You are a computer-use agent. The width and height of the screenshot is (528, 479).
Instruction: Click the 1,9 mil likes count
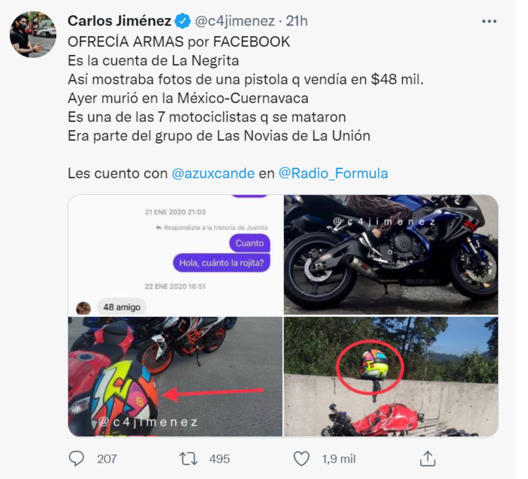tap(339, 459)
